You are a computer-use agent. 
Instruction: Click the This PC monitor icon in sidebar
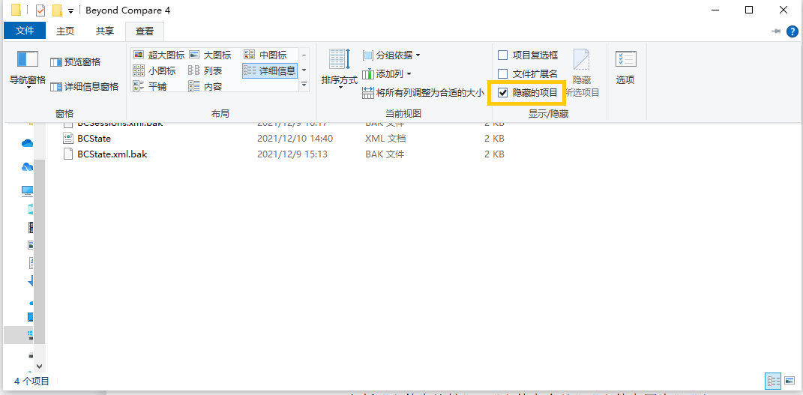click(x=28, y=191)
